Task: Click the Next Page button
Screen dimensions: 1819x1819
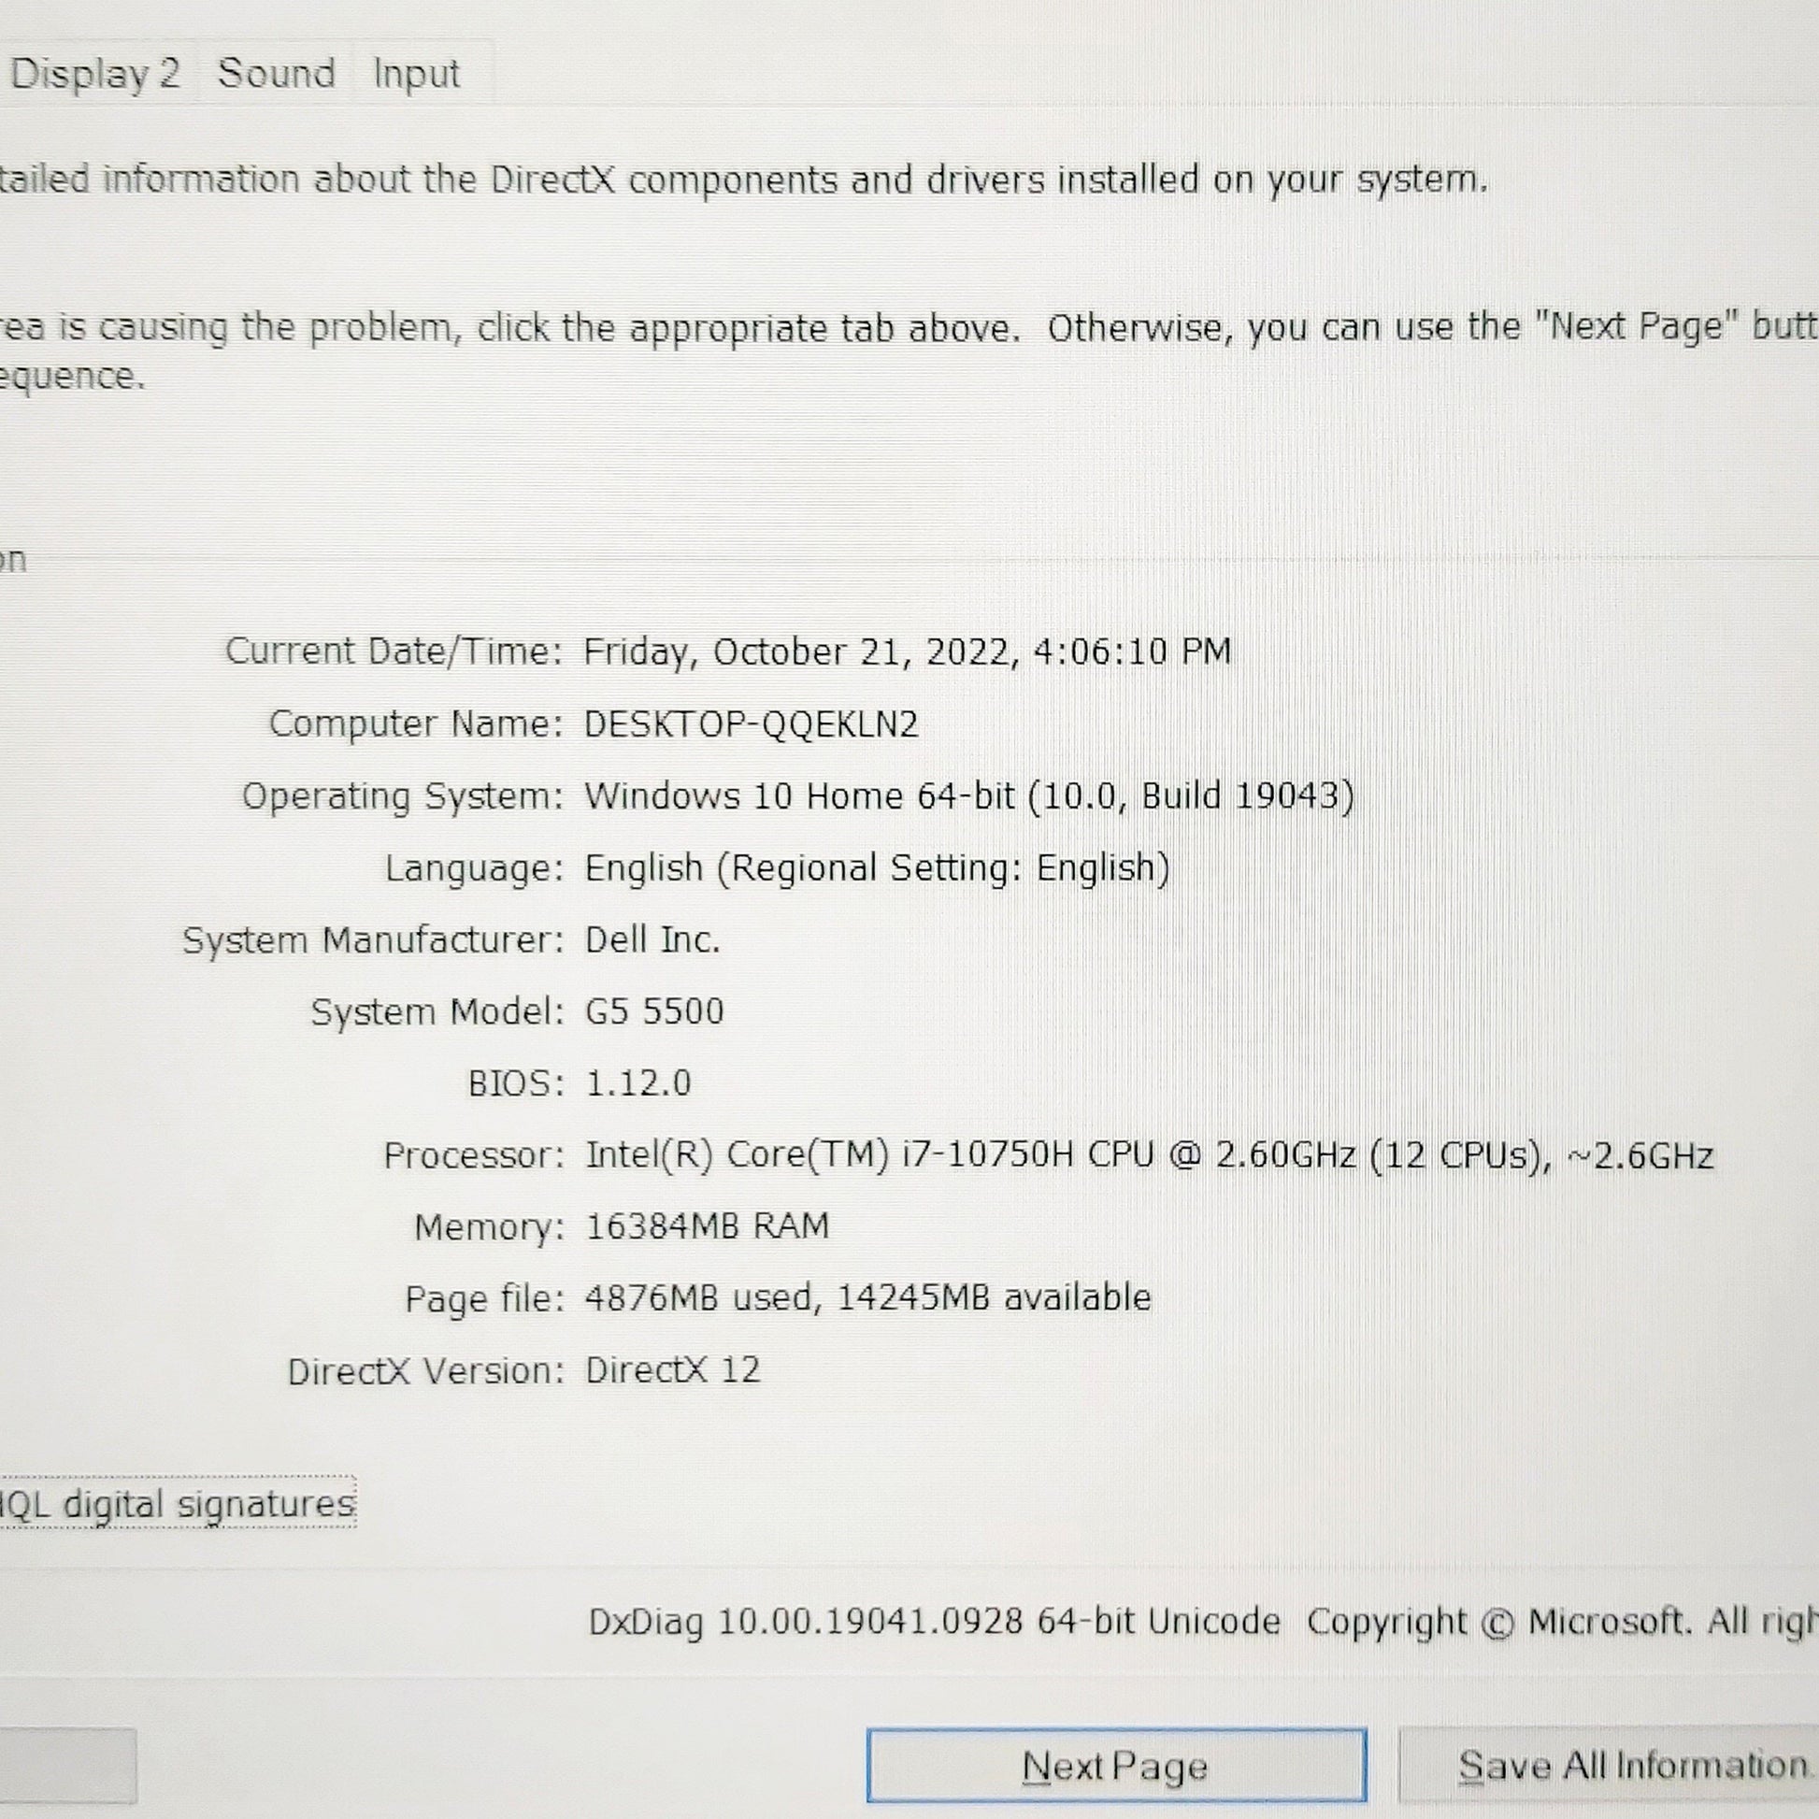Action: coord(1116,1766)
